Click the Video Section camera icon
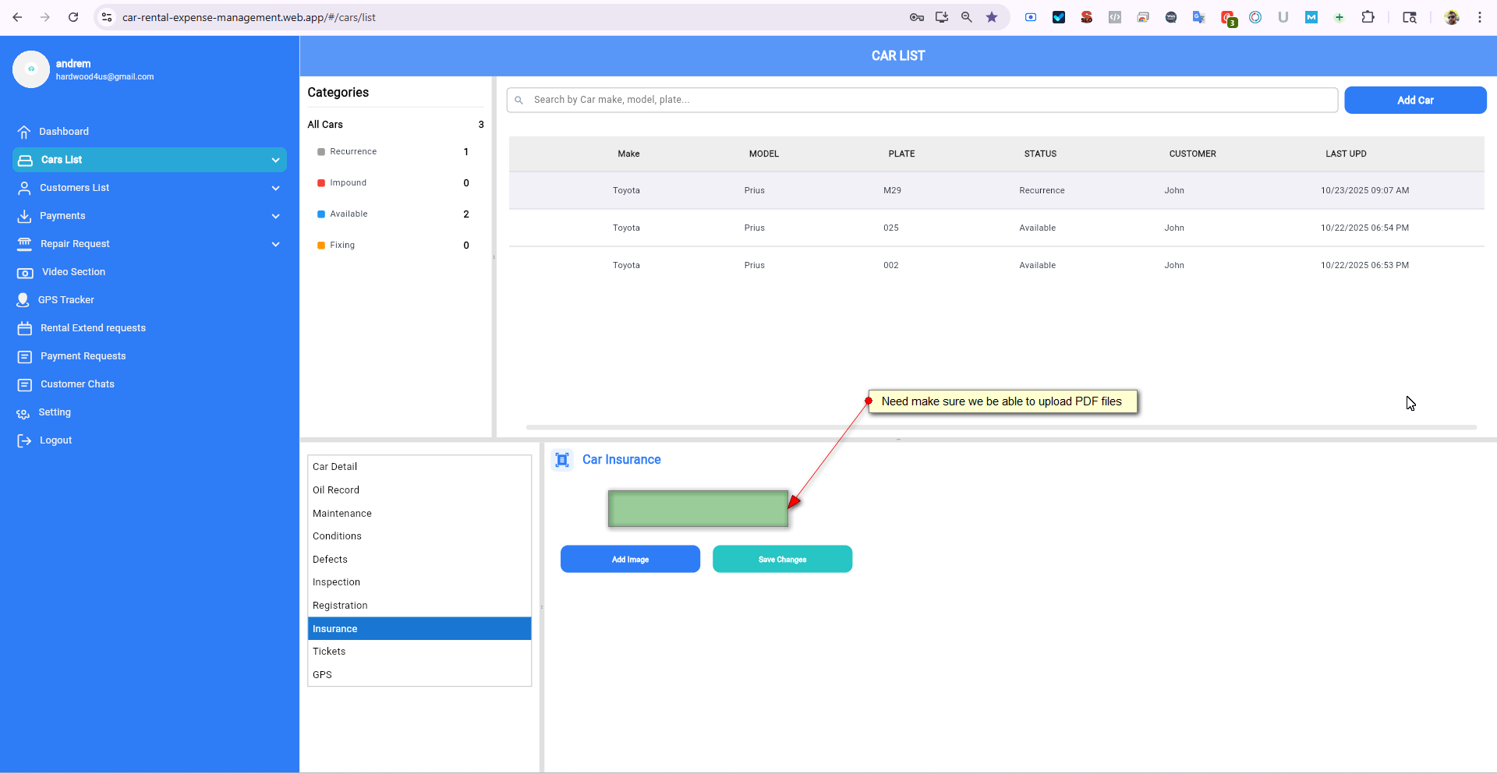Viewport: 1497px width, 774px height. (25, 273)
